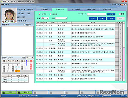Select the 面談等 radio button
The width and height of the screenshot is (128, 98).
click(50, 14)
